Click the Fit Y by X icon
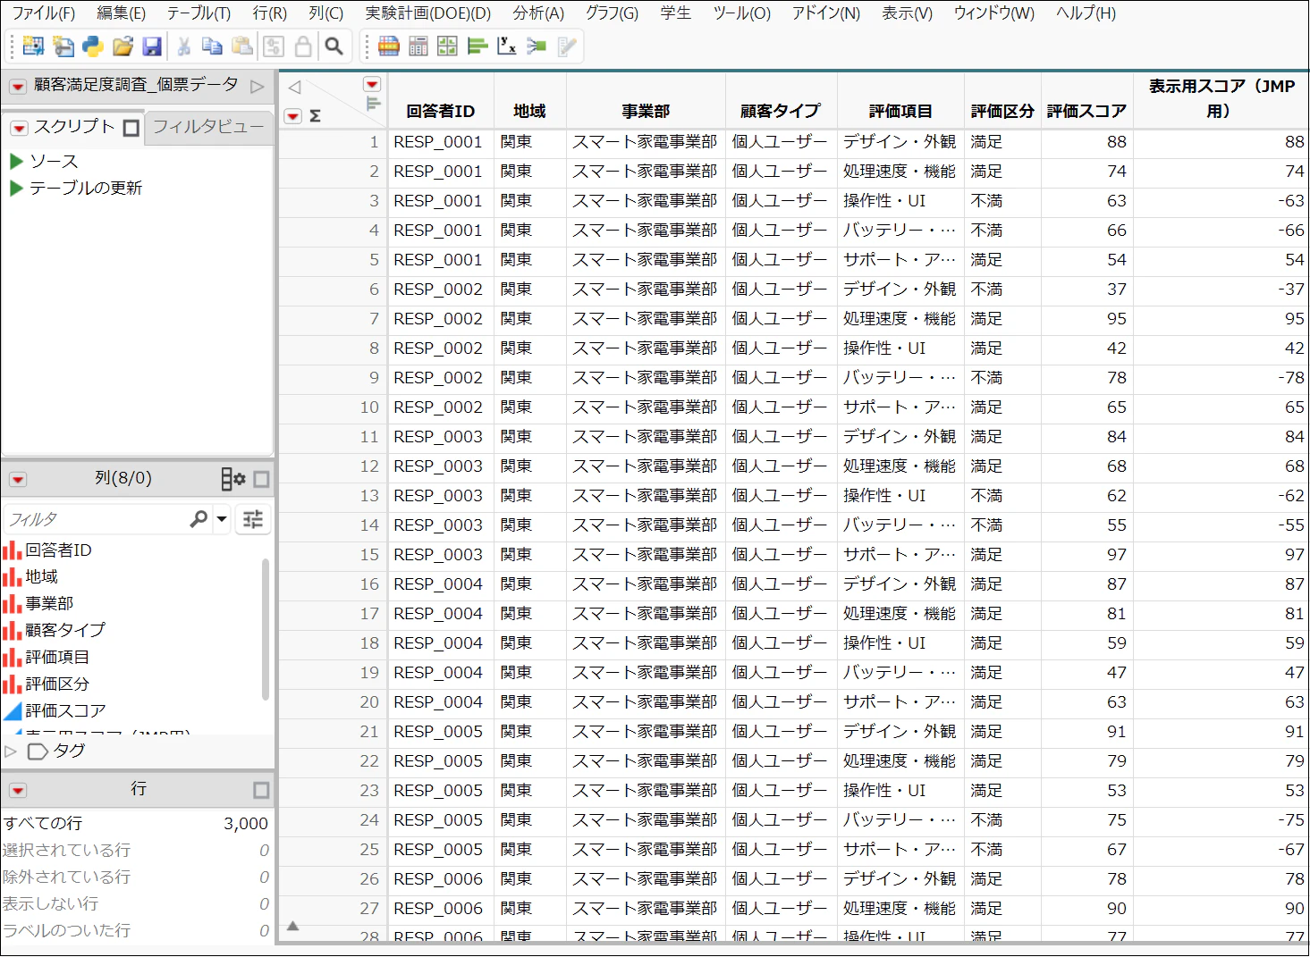1310x957 pixels. click(507, 46)
